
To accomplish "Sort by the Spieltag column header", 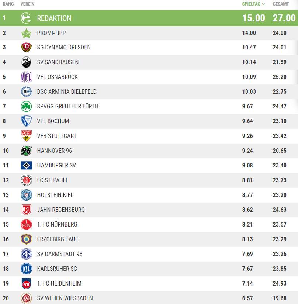I will point(251,4).
